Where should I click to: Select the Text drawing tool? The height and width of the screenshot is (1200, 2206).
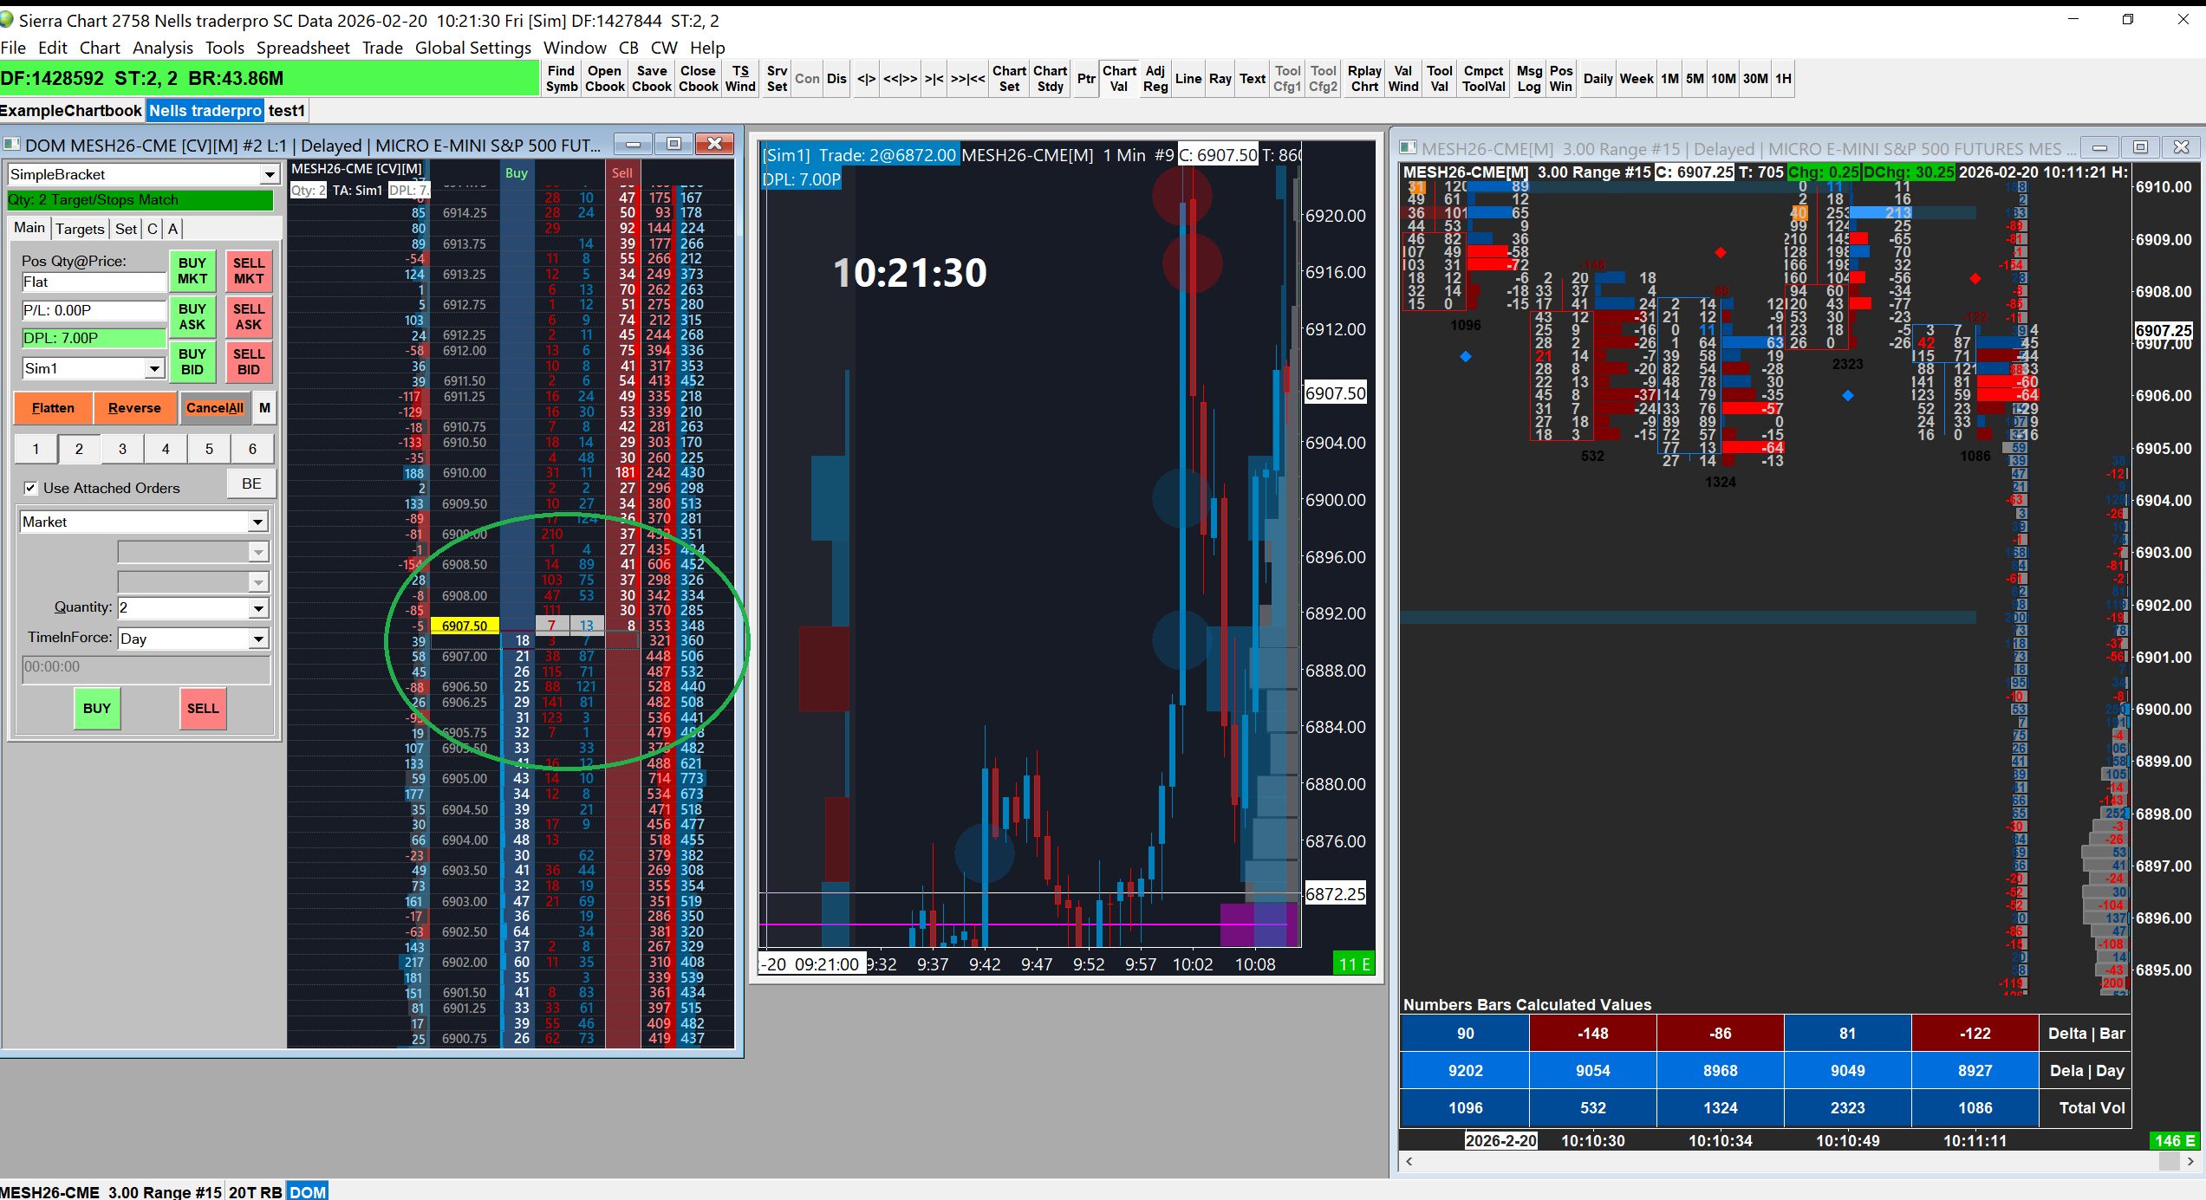pyautogui.click(x=1253, y=79)
